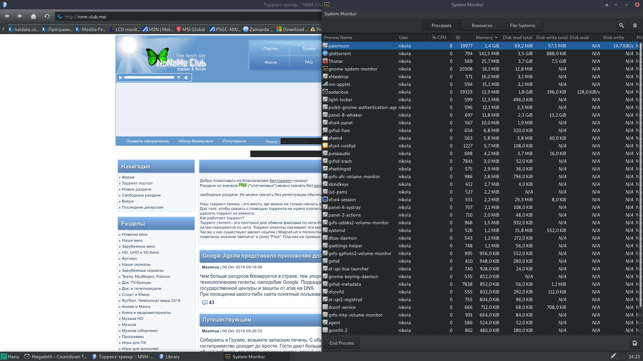Sort processes by User column

click(x=413, y=38)
